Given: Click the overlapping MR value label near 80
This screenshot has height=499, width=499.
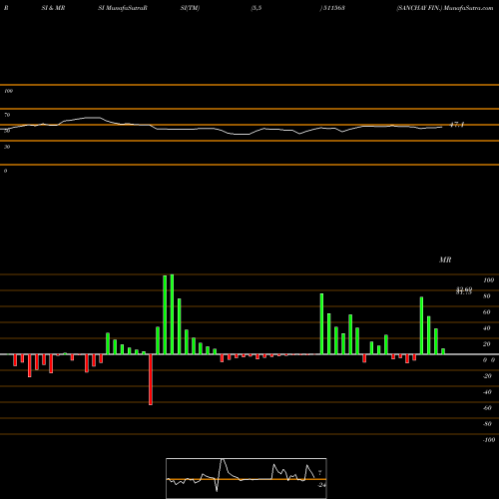Looking at the screenshot, I should click(x=464, y=291).
